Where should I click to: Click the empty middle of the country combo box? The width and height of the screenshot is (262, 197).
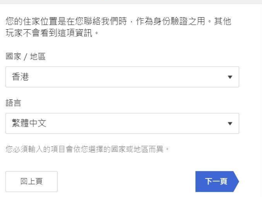[x=129, y=77]
